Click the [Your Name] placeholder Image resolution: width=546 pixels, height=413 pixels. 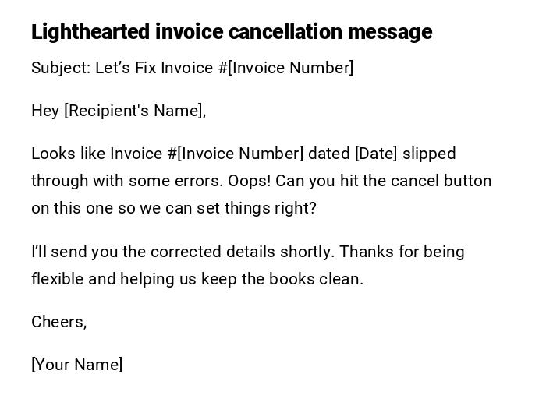76,365
